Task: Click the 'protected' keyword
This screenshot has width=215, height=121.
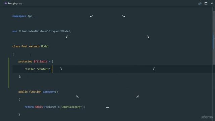Action: 25,62
